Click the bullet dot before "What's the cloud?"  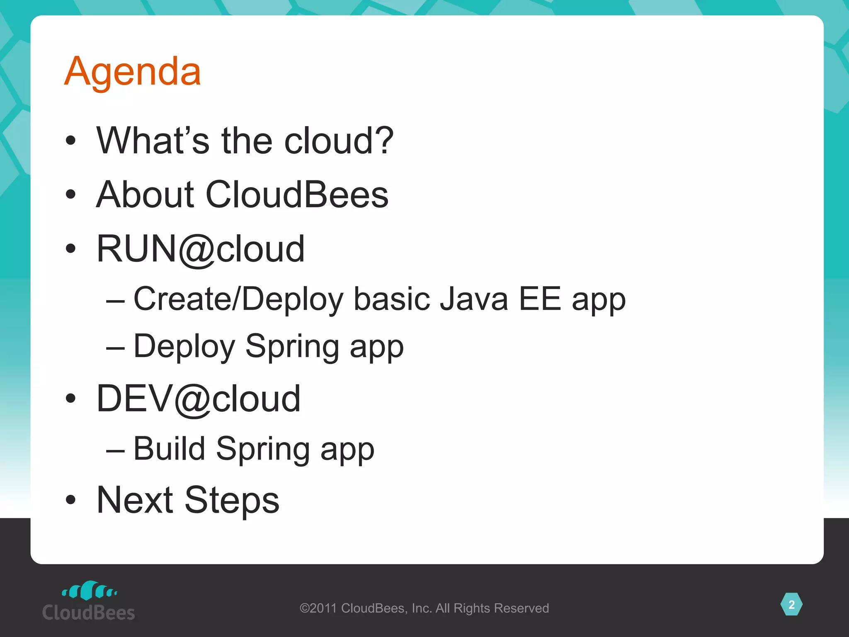(x=71, y=141)
